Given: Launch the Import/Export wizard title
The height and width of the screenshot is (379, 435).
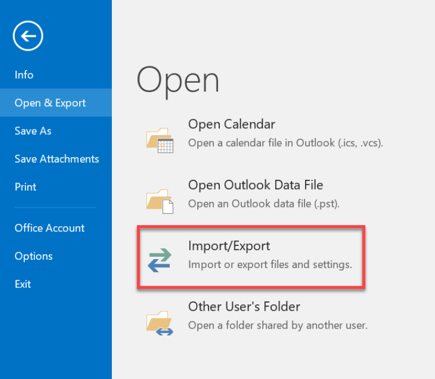Looking at the screenshot, I should tap(229, 246).
